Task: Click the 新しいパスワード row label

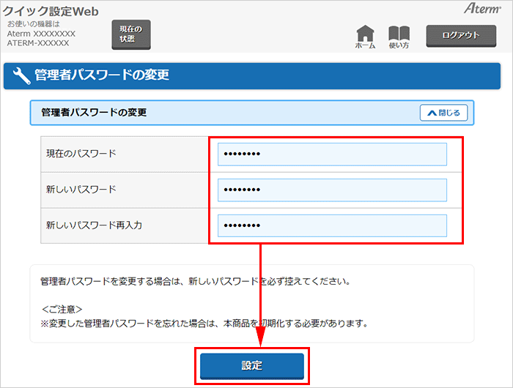Action: pyautogui.click(x=81, y=190)
